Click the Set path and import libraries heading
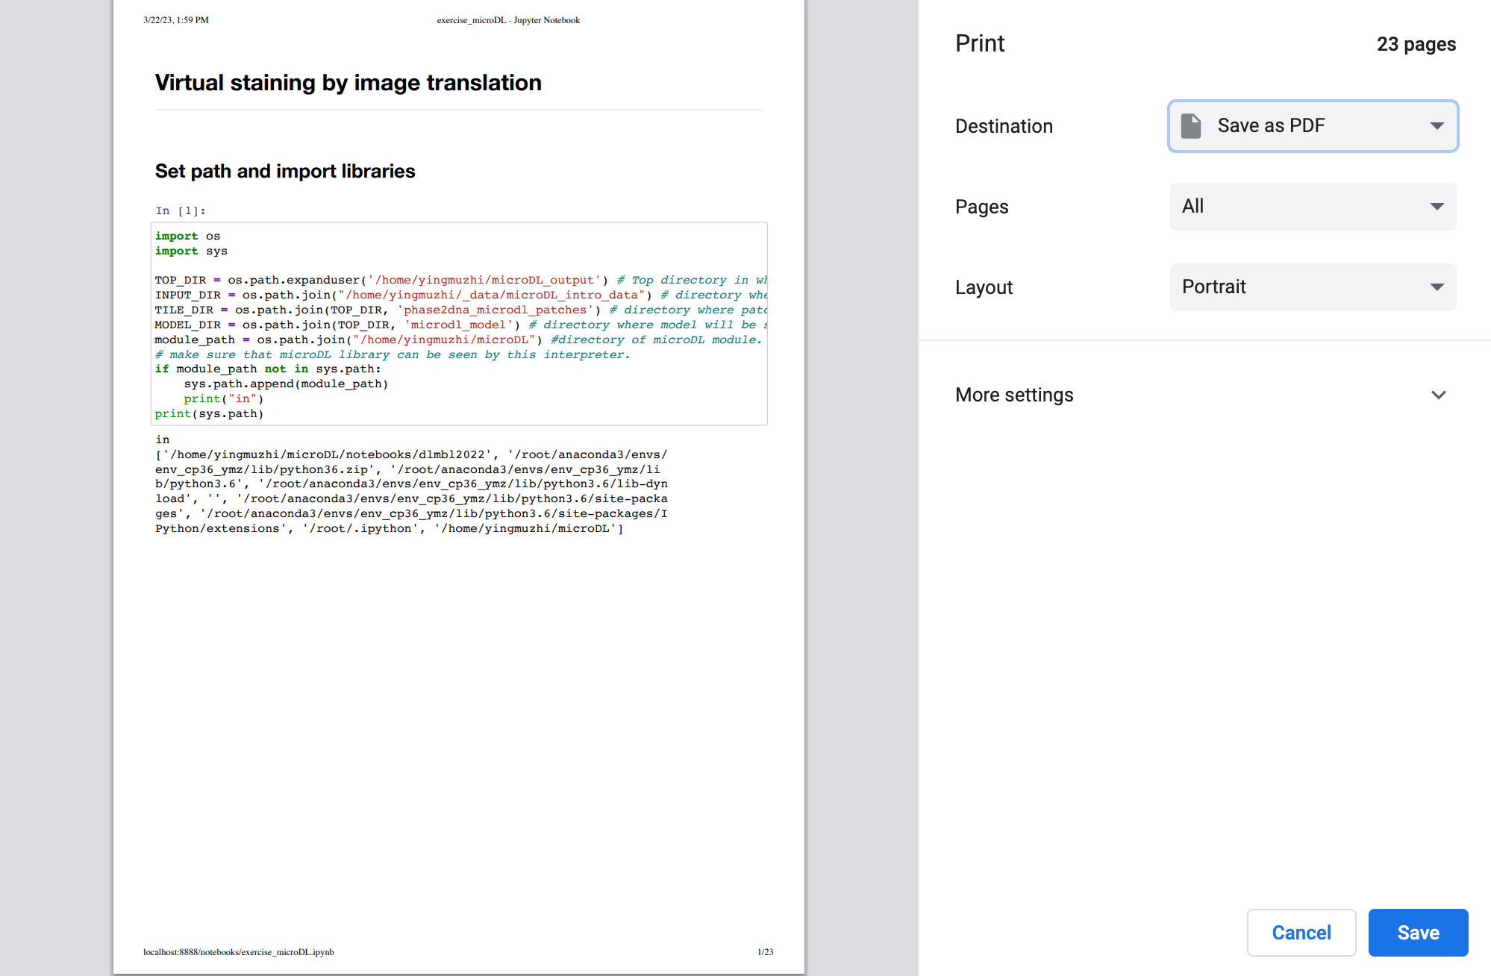This screenshot has height=976, width=1491. pyautogui.click(x=284, y=172)
